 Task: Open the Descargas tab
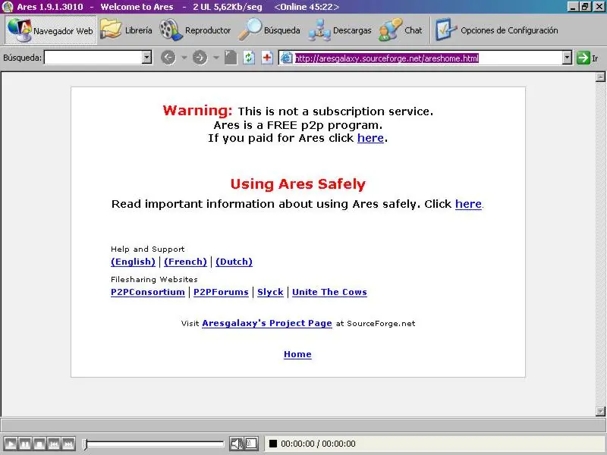tap(339, 30)
